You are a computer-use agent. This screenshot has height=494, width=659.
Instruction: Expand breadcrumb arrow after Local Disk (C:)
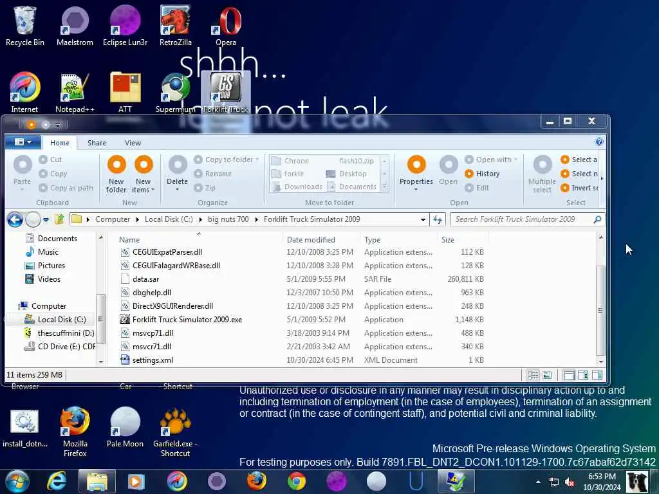pos(200,219)
